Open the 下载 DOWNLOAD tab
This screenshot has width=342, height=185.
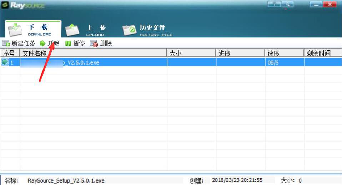tap(33, 29)
